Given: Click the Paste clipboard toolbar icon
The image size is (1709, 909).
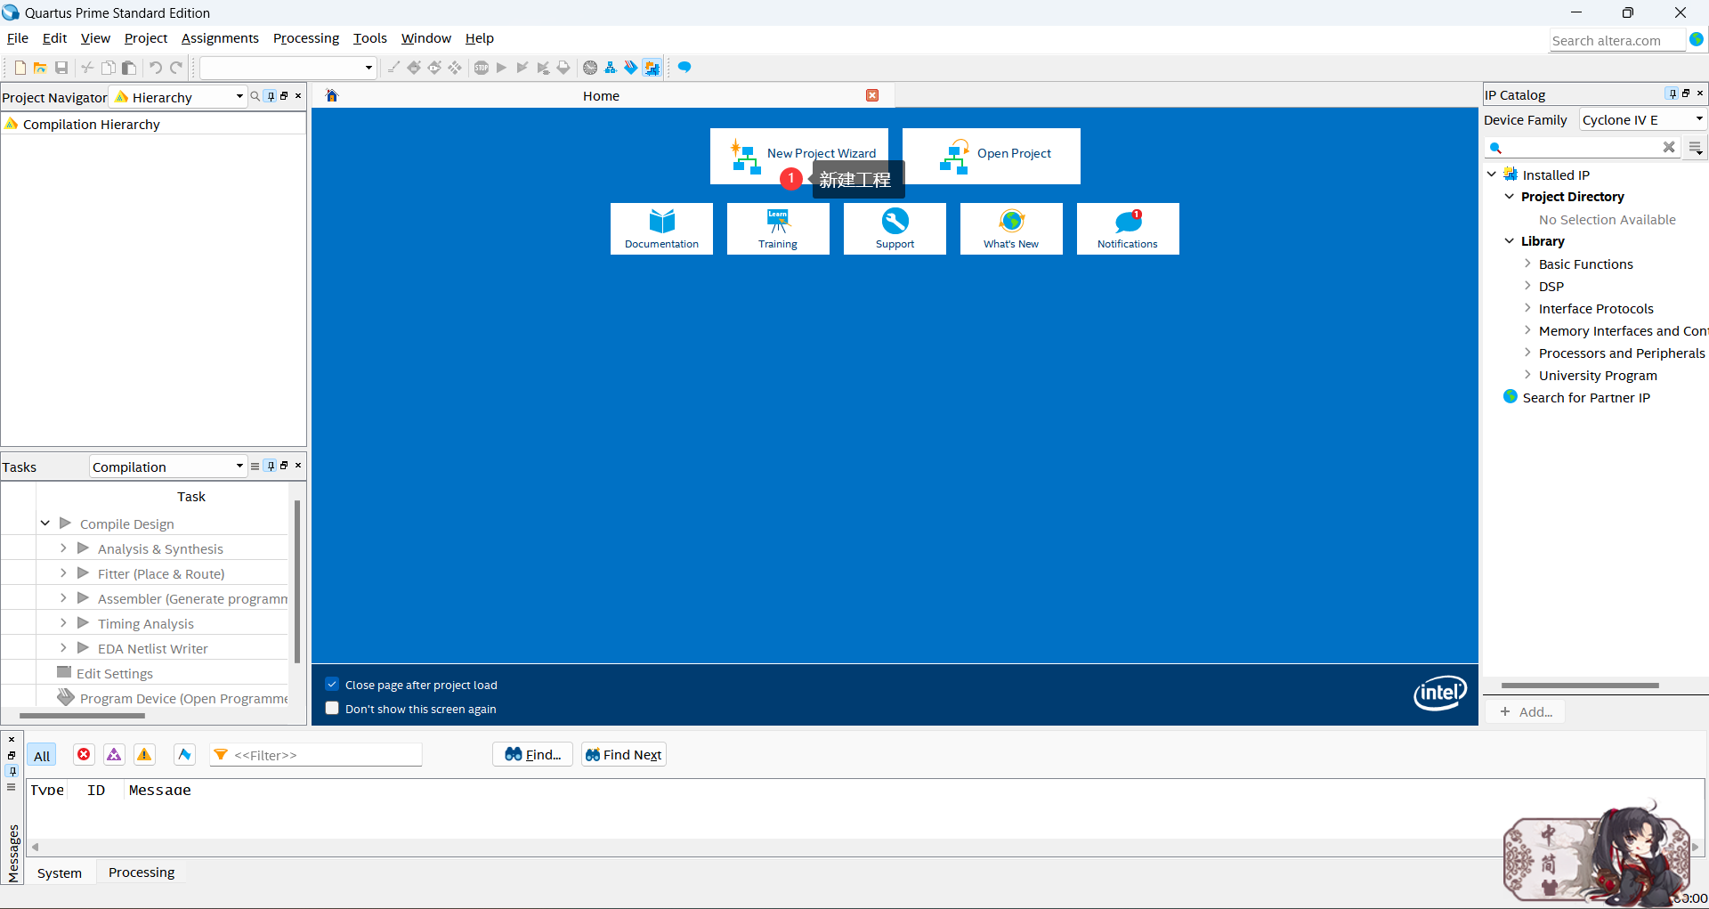Looking at the screenshot, I should 129,68.
